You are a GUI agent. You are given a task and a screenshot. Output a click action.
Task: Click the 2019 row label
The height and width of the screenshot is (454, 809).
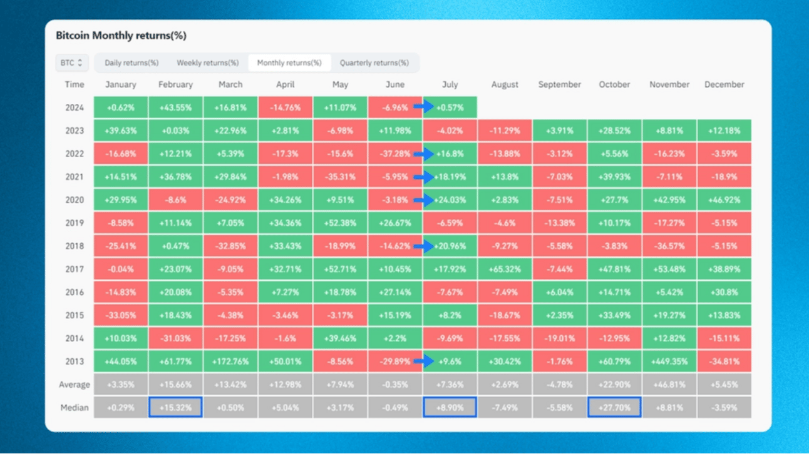pyautogui.click(x=75, y=223)
